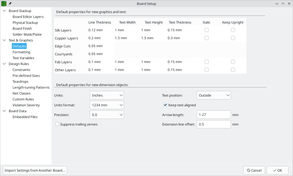
Task: Toggle Suppress trailing zeroes checkbox
Action: 57,124
